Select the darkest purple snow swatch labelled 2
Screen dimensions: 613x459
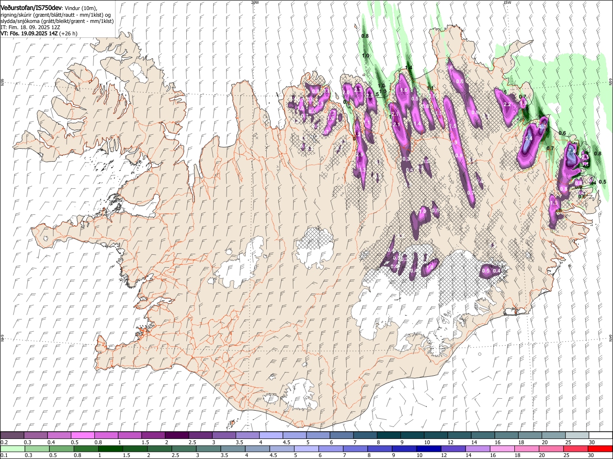pyautogui.click(x=177, y=435)
